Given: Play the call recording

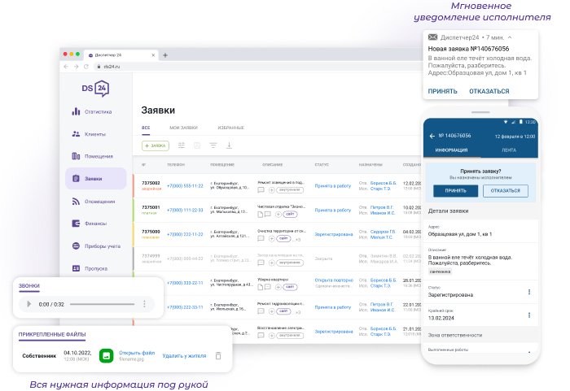Looking at the screenshot, I should tap(30, 304).
